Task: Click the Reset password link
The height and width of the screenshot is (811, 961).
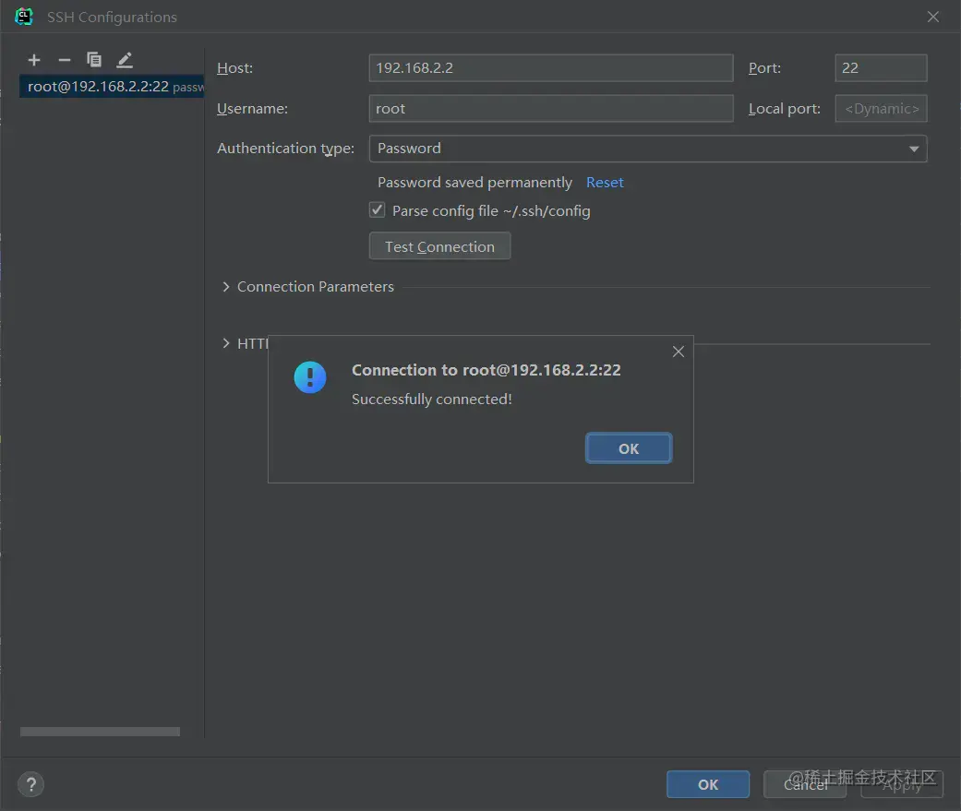Action: coord(605,183)
